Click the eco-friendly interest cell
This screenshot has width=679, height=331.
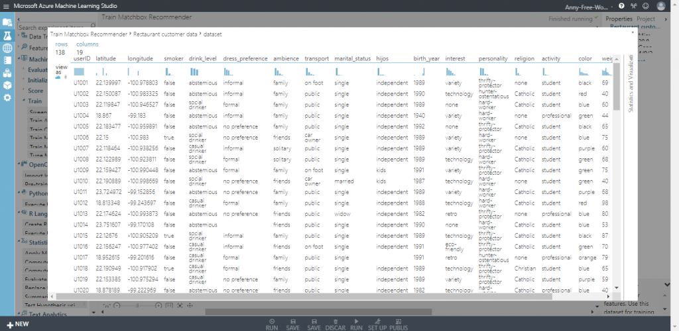coord(454,247)
